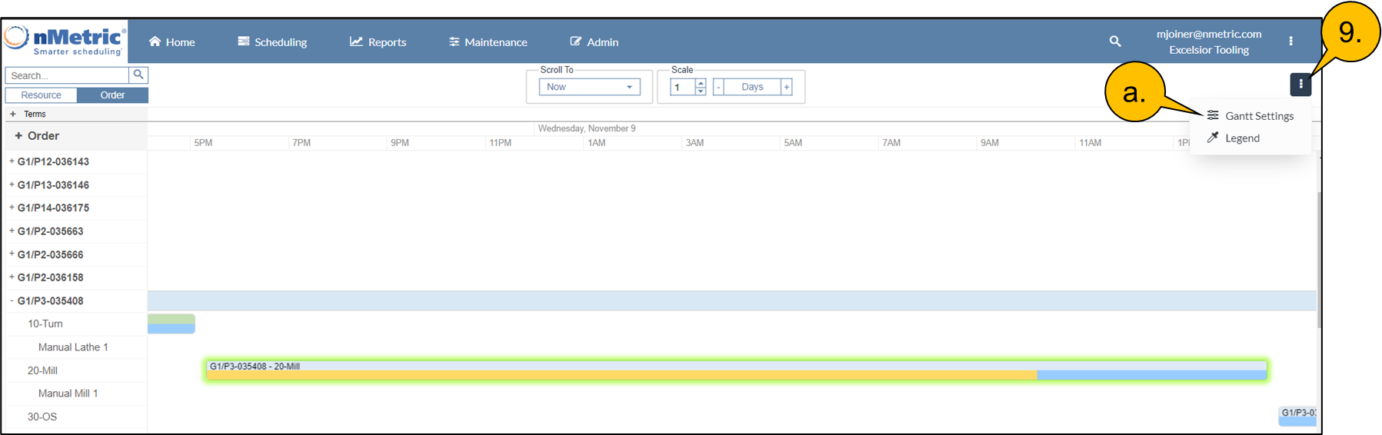Screen dimensions: 1382x435
Task: Choose Gantt Settings from the menu
Action: click(x=1250, y=116)
